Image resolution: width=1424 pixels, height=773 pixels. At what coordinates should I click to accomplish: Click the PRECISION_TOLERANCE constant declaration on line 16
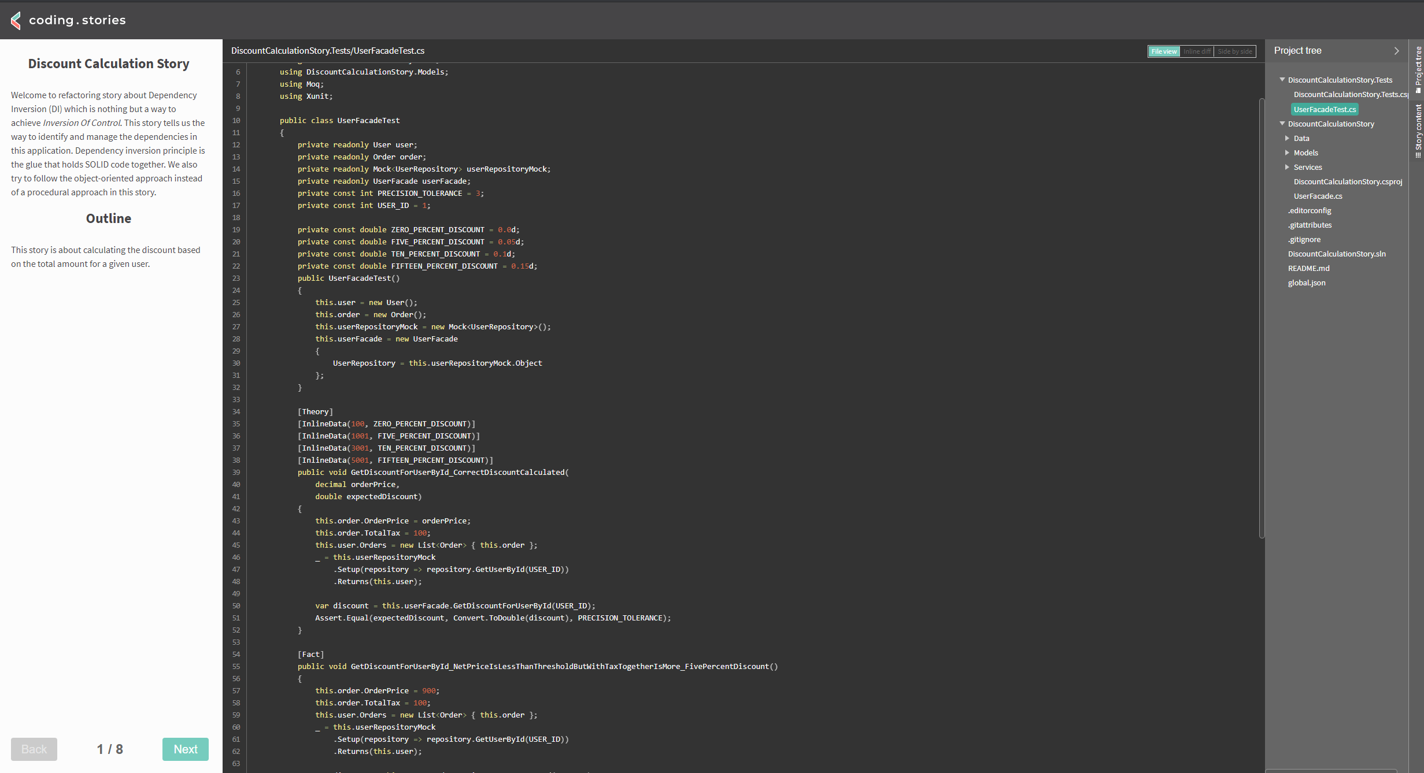[x=391, y=193]
